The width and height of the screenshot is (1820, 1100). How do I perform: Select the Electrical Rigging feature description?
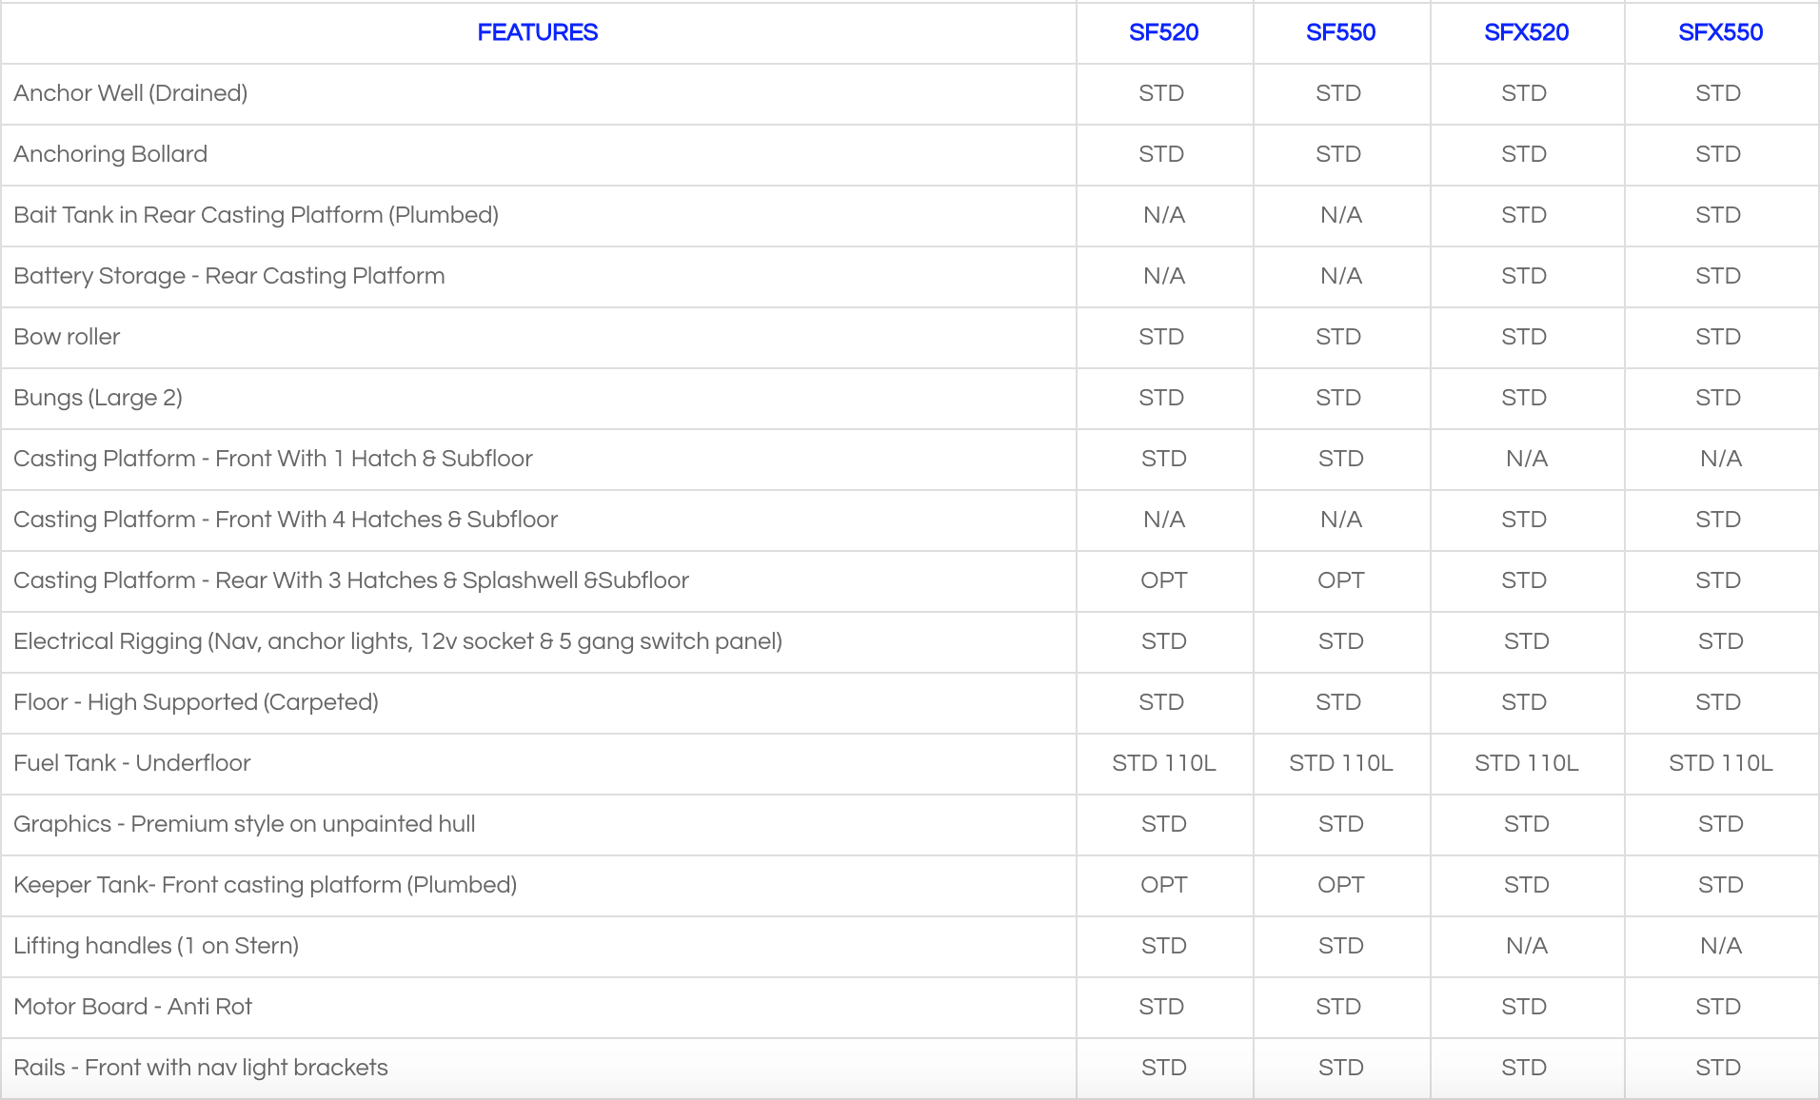tap(398, 641)
